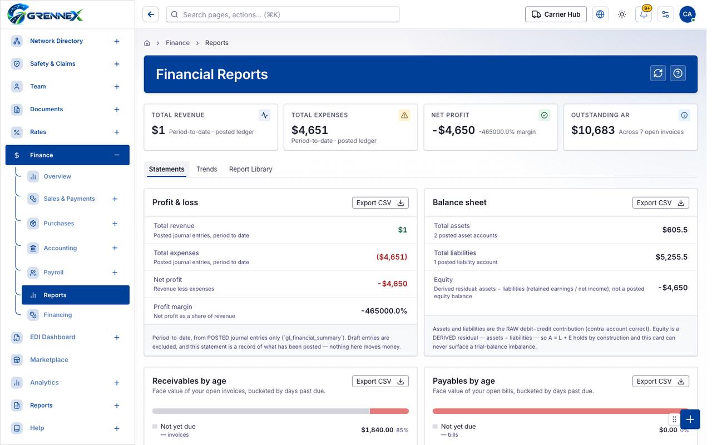Open the Financial Reports help icon
Viewport: 712px width, 445px height.
click(678, 73)
